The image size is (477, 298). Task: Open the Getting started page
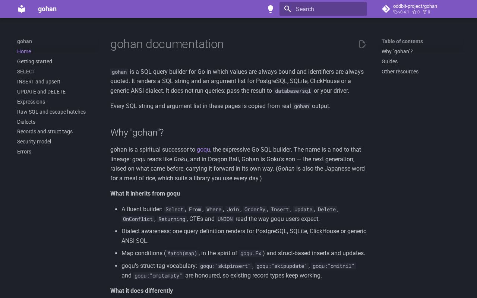[35, 61]
